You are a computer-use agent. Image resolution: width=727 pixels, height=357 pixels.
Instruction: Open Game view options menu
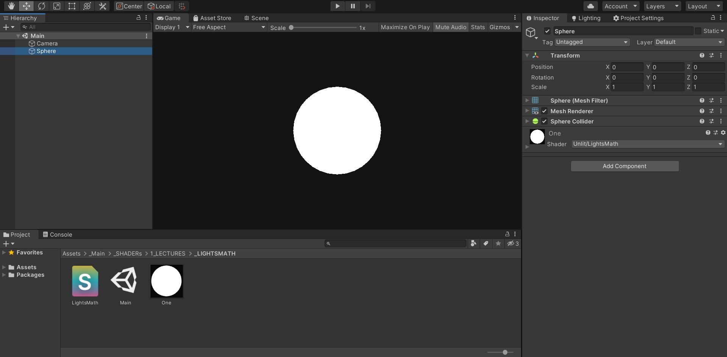click(x=515, y=17)
